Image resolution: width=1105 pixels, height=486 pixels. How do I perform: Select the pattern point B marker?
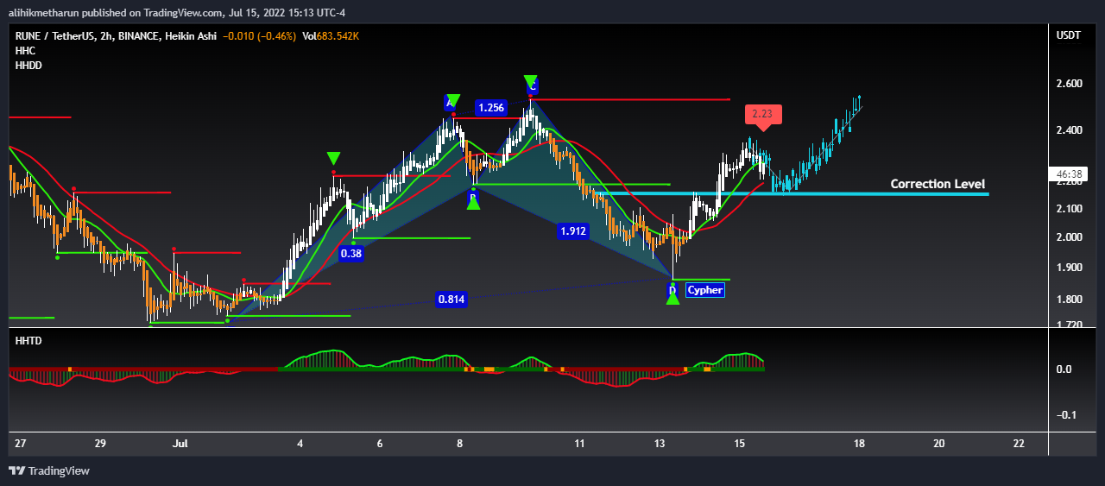coord(472,196)
